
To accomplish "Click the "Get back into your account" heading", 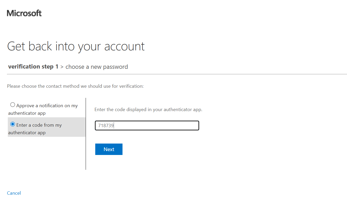I will point(76,46).
